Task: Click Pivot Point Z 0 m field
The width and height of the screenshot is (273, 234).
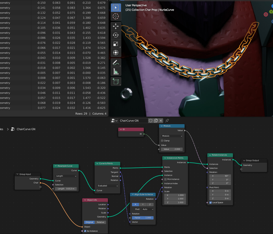Action: 220,198
